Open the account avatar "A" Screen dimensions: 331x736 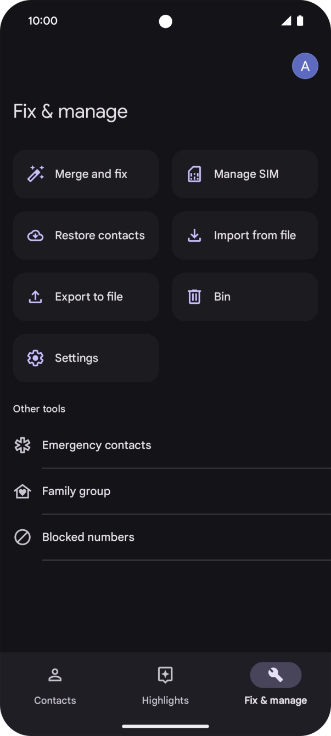click(x=305, y=66)
